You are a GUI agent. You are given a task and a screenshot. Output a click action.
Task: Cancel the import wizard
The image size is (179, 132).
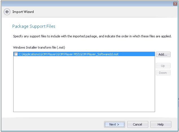click(138, 124)
